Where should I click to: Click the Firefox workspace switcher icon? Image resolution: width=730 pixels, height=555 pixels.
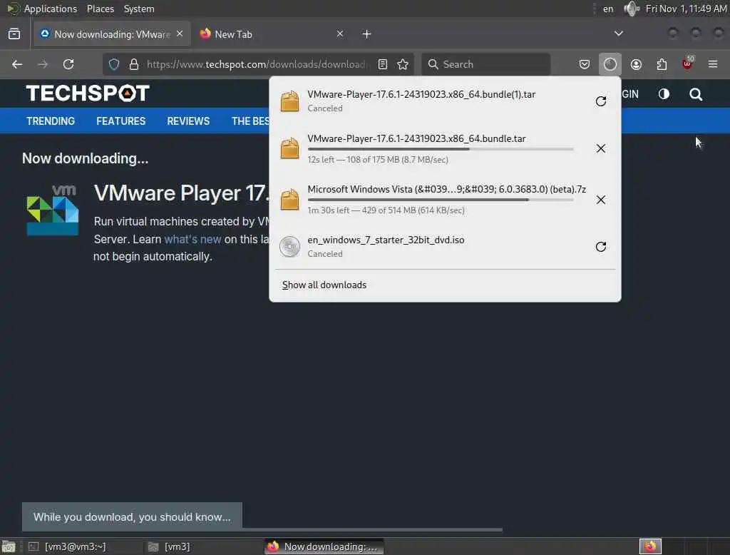650,546
